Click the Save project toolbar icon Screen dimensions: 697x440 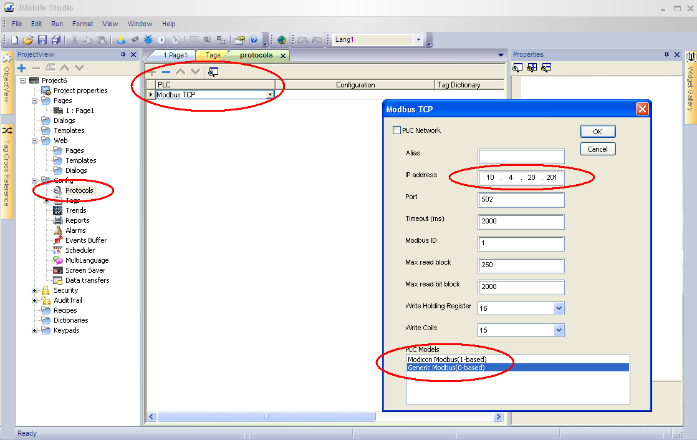pyautogui.click(x=42, y=40)
